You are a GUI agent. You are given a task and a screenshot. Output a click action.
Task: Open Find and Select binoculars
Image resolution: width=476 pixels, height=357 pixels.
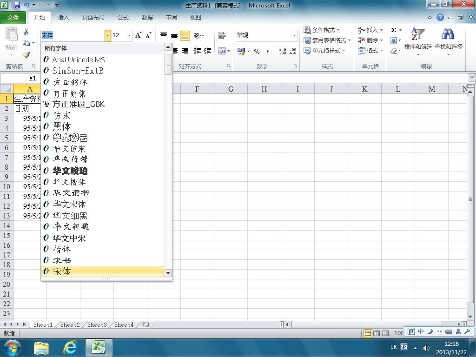449,41
